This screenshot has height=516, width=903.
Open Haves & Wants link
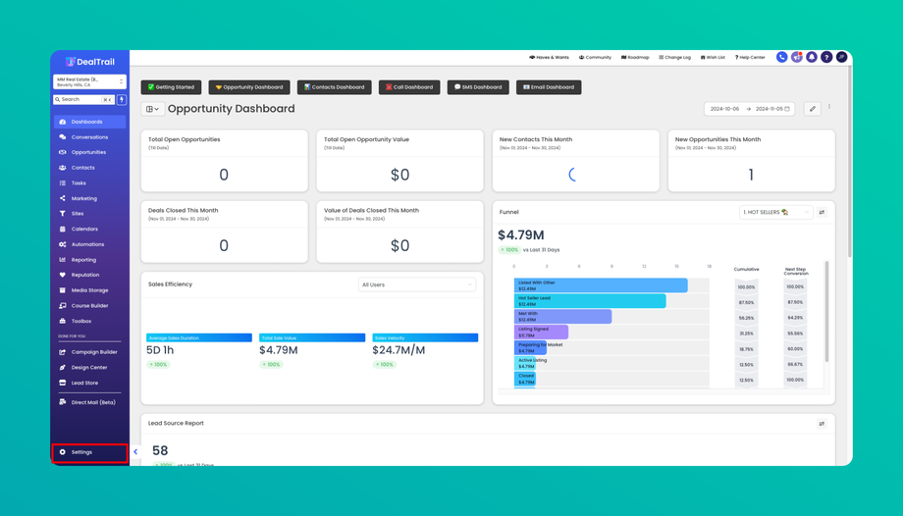tap(549, 58)
